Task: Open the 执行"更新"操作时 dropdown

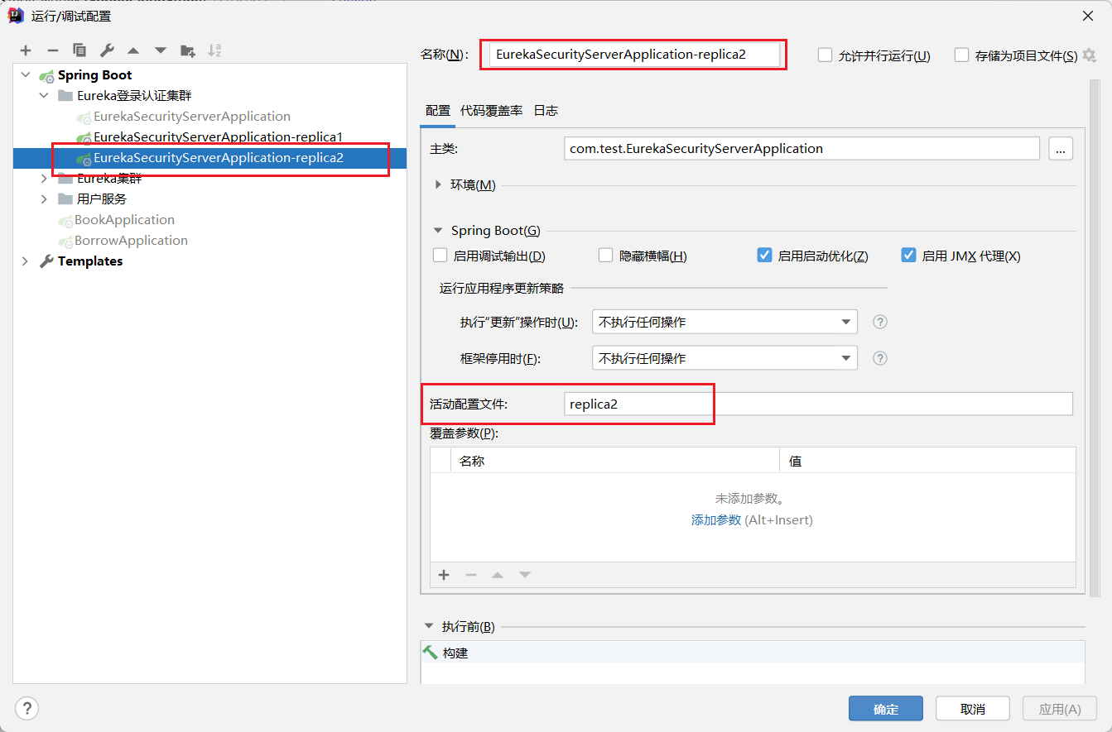Action: click(x=724, y=322)
